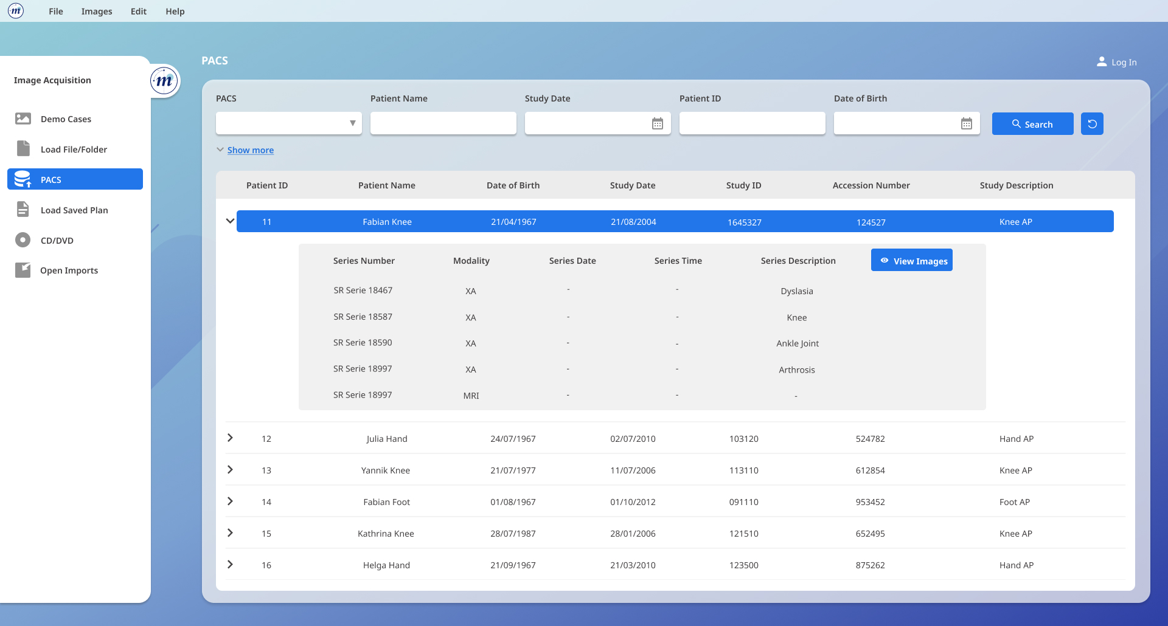
Task: Expand the Helga Hand patient row
Action: coord(230,564)
